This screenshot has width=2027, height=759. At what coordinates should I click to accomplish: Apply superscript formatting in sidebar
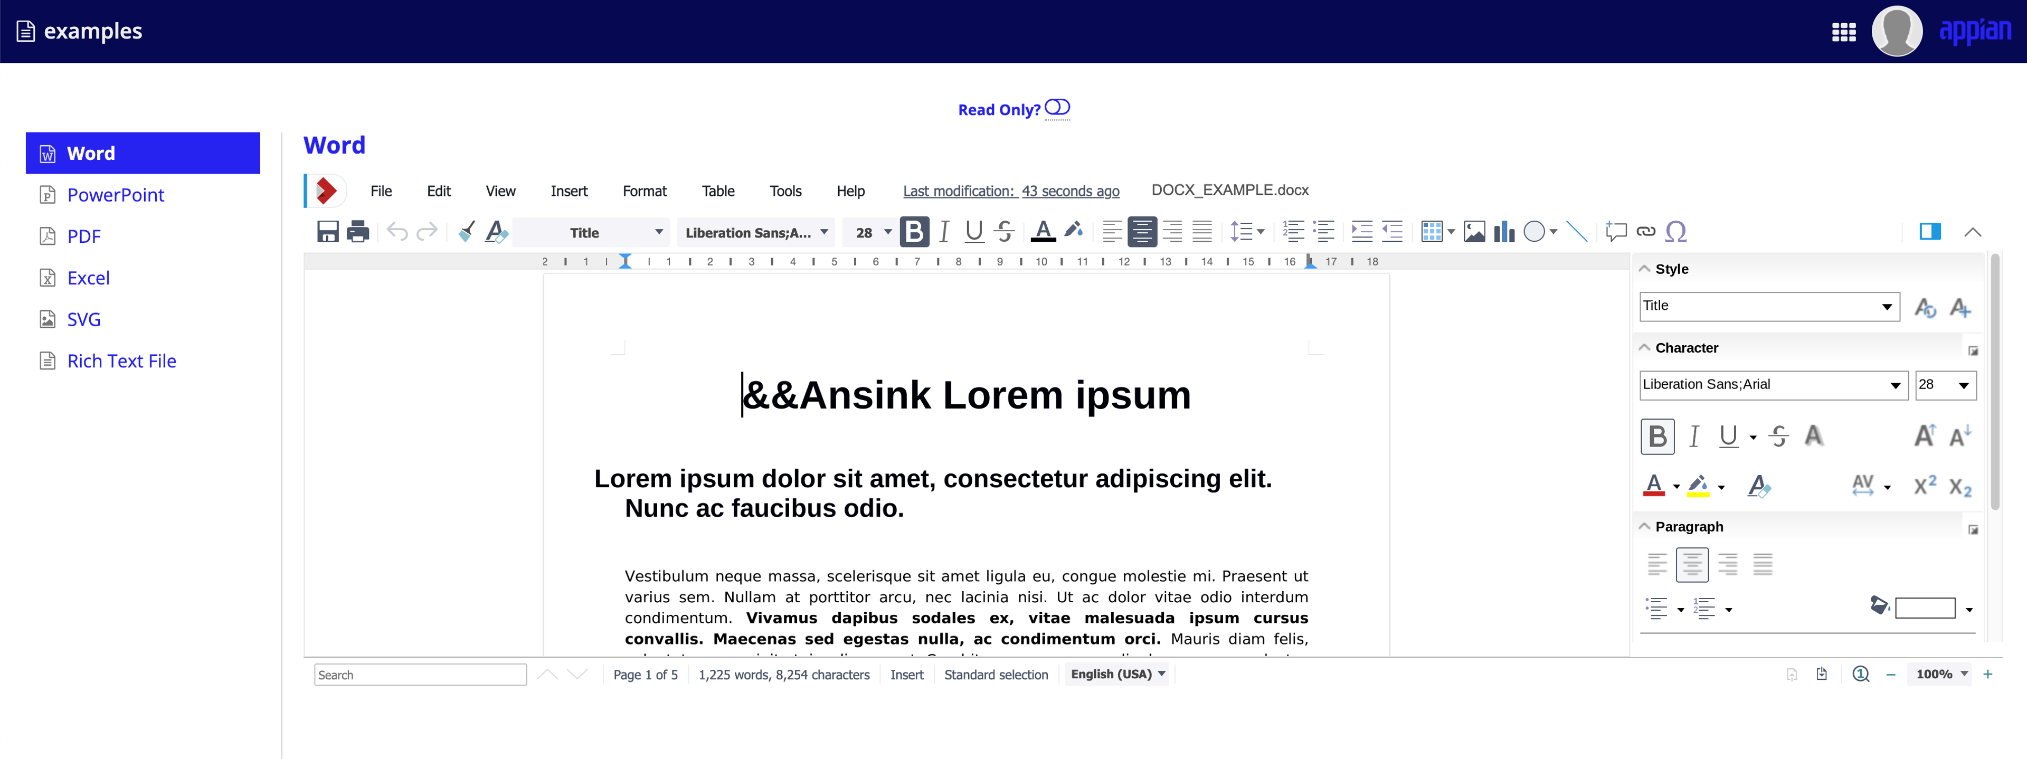point(1925,486)
